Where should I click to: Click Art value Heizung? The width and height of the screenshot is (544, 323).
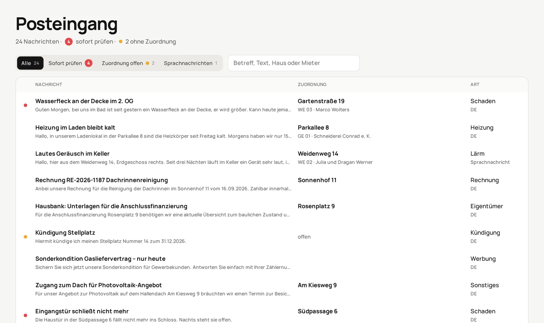482,128
